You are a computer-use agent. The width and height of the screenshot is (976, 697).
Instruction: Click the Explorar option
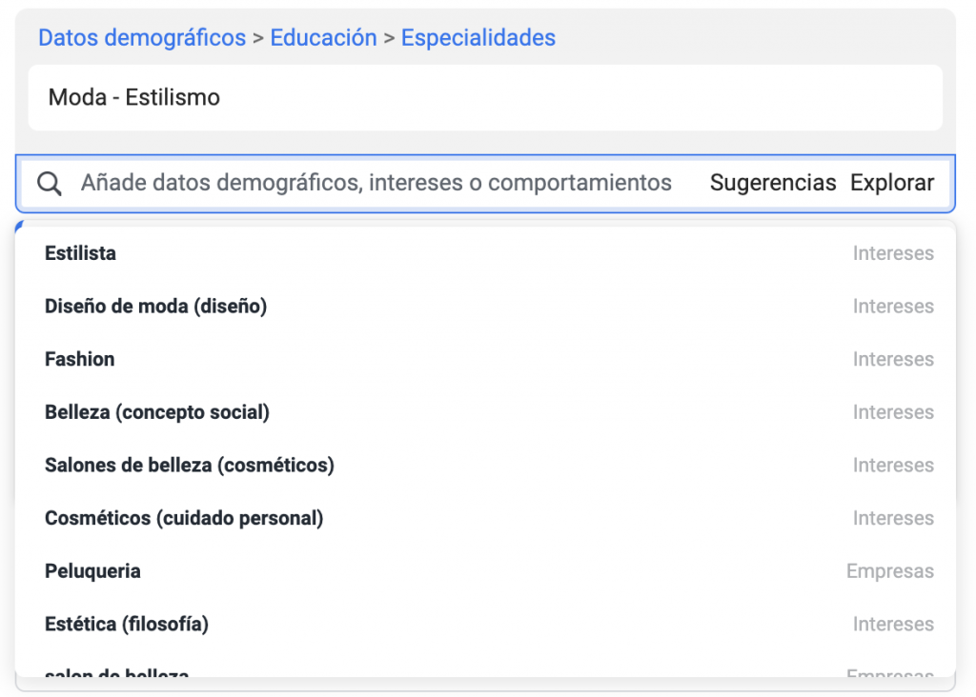(892, 183)
